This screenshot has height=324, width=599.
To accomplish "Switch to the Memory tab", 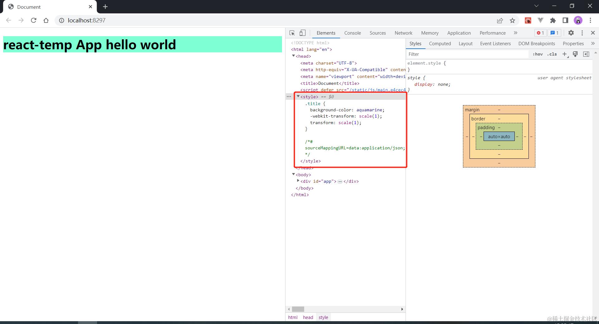I will pos(430,33).
